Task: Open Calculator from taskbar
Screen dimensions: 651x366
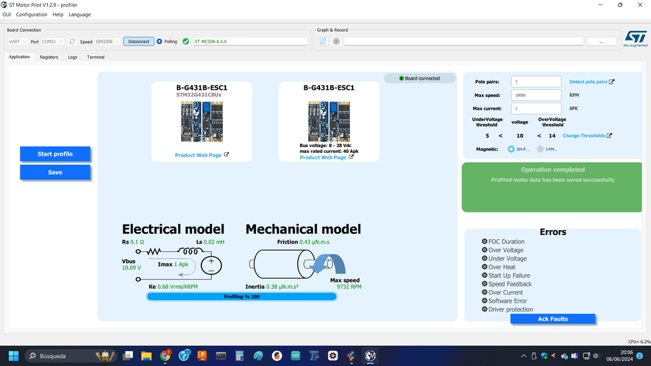Action: (240, 356)
